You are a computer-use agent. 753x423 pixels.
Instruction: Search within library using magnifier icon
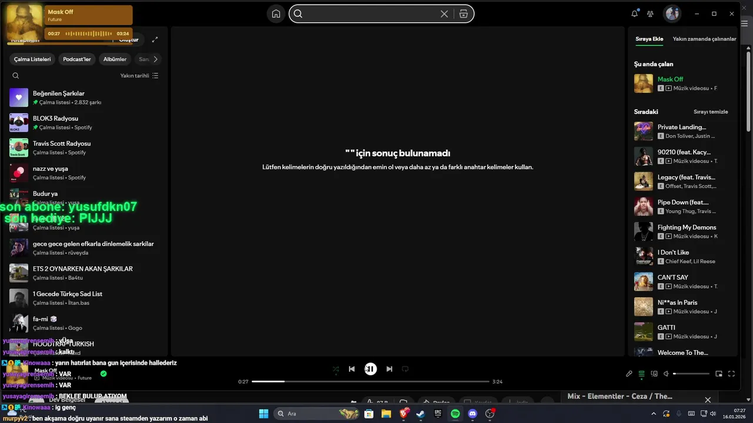click(16, 75)
